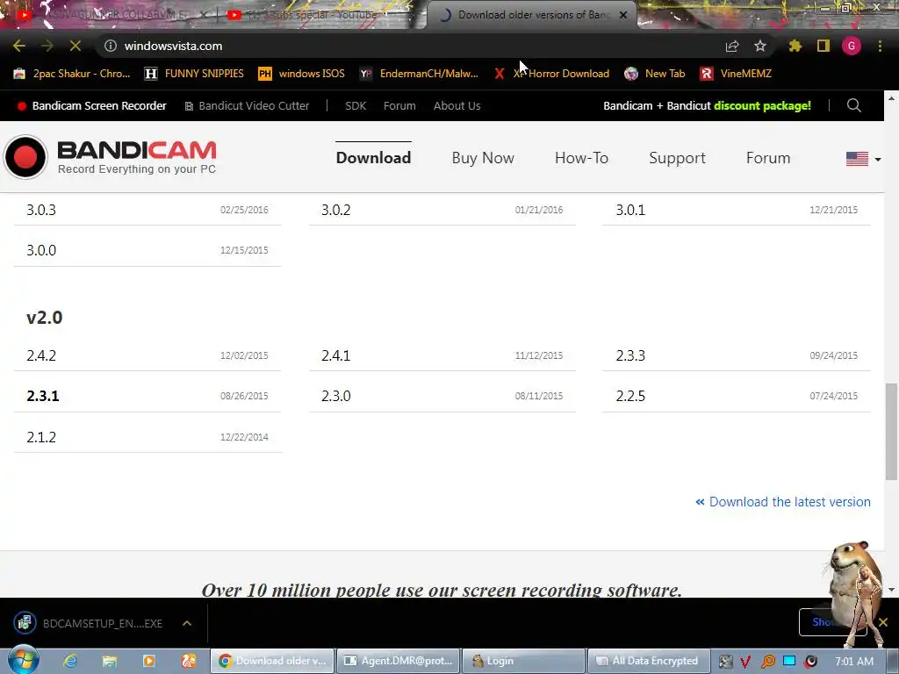
Task: Open SDK in top bar
Action: click(356, 105)
